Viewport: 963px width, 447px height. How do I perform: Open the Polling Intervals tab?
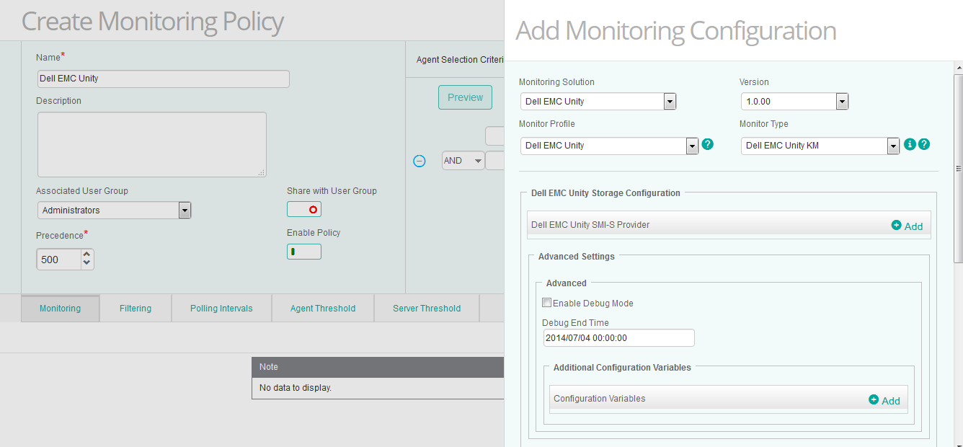pyautogui.click(x=221, y=308)
